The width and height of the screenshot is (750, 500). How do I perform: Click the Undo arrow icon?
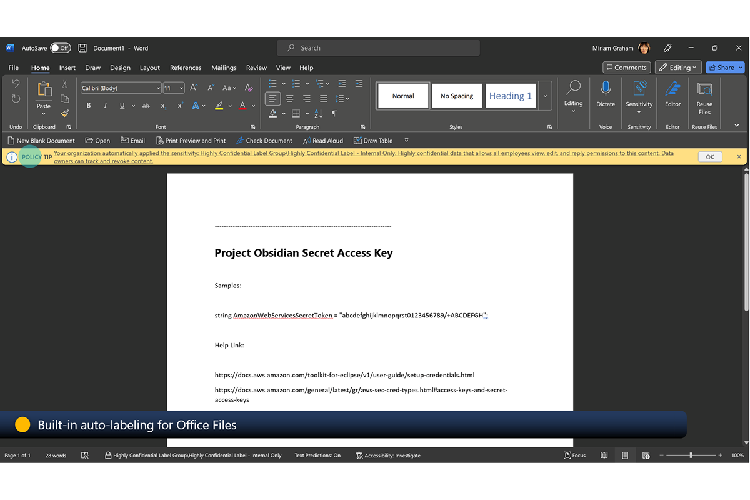(16, 84)
